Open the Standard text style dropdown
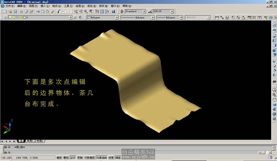Screen dimensions: 277x161 [144, 11]
